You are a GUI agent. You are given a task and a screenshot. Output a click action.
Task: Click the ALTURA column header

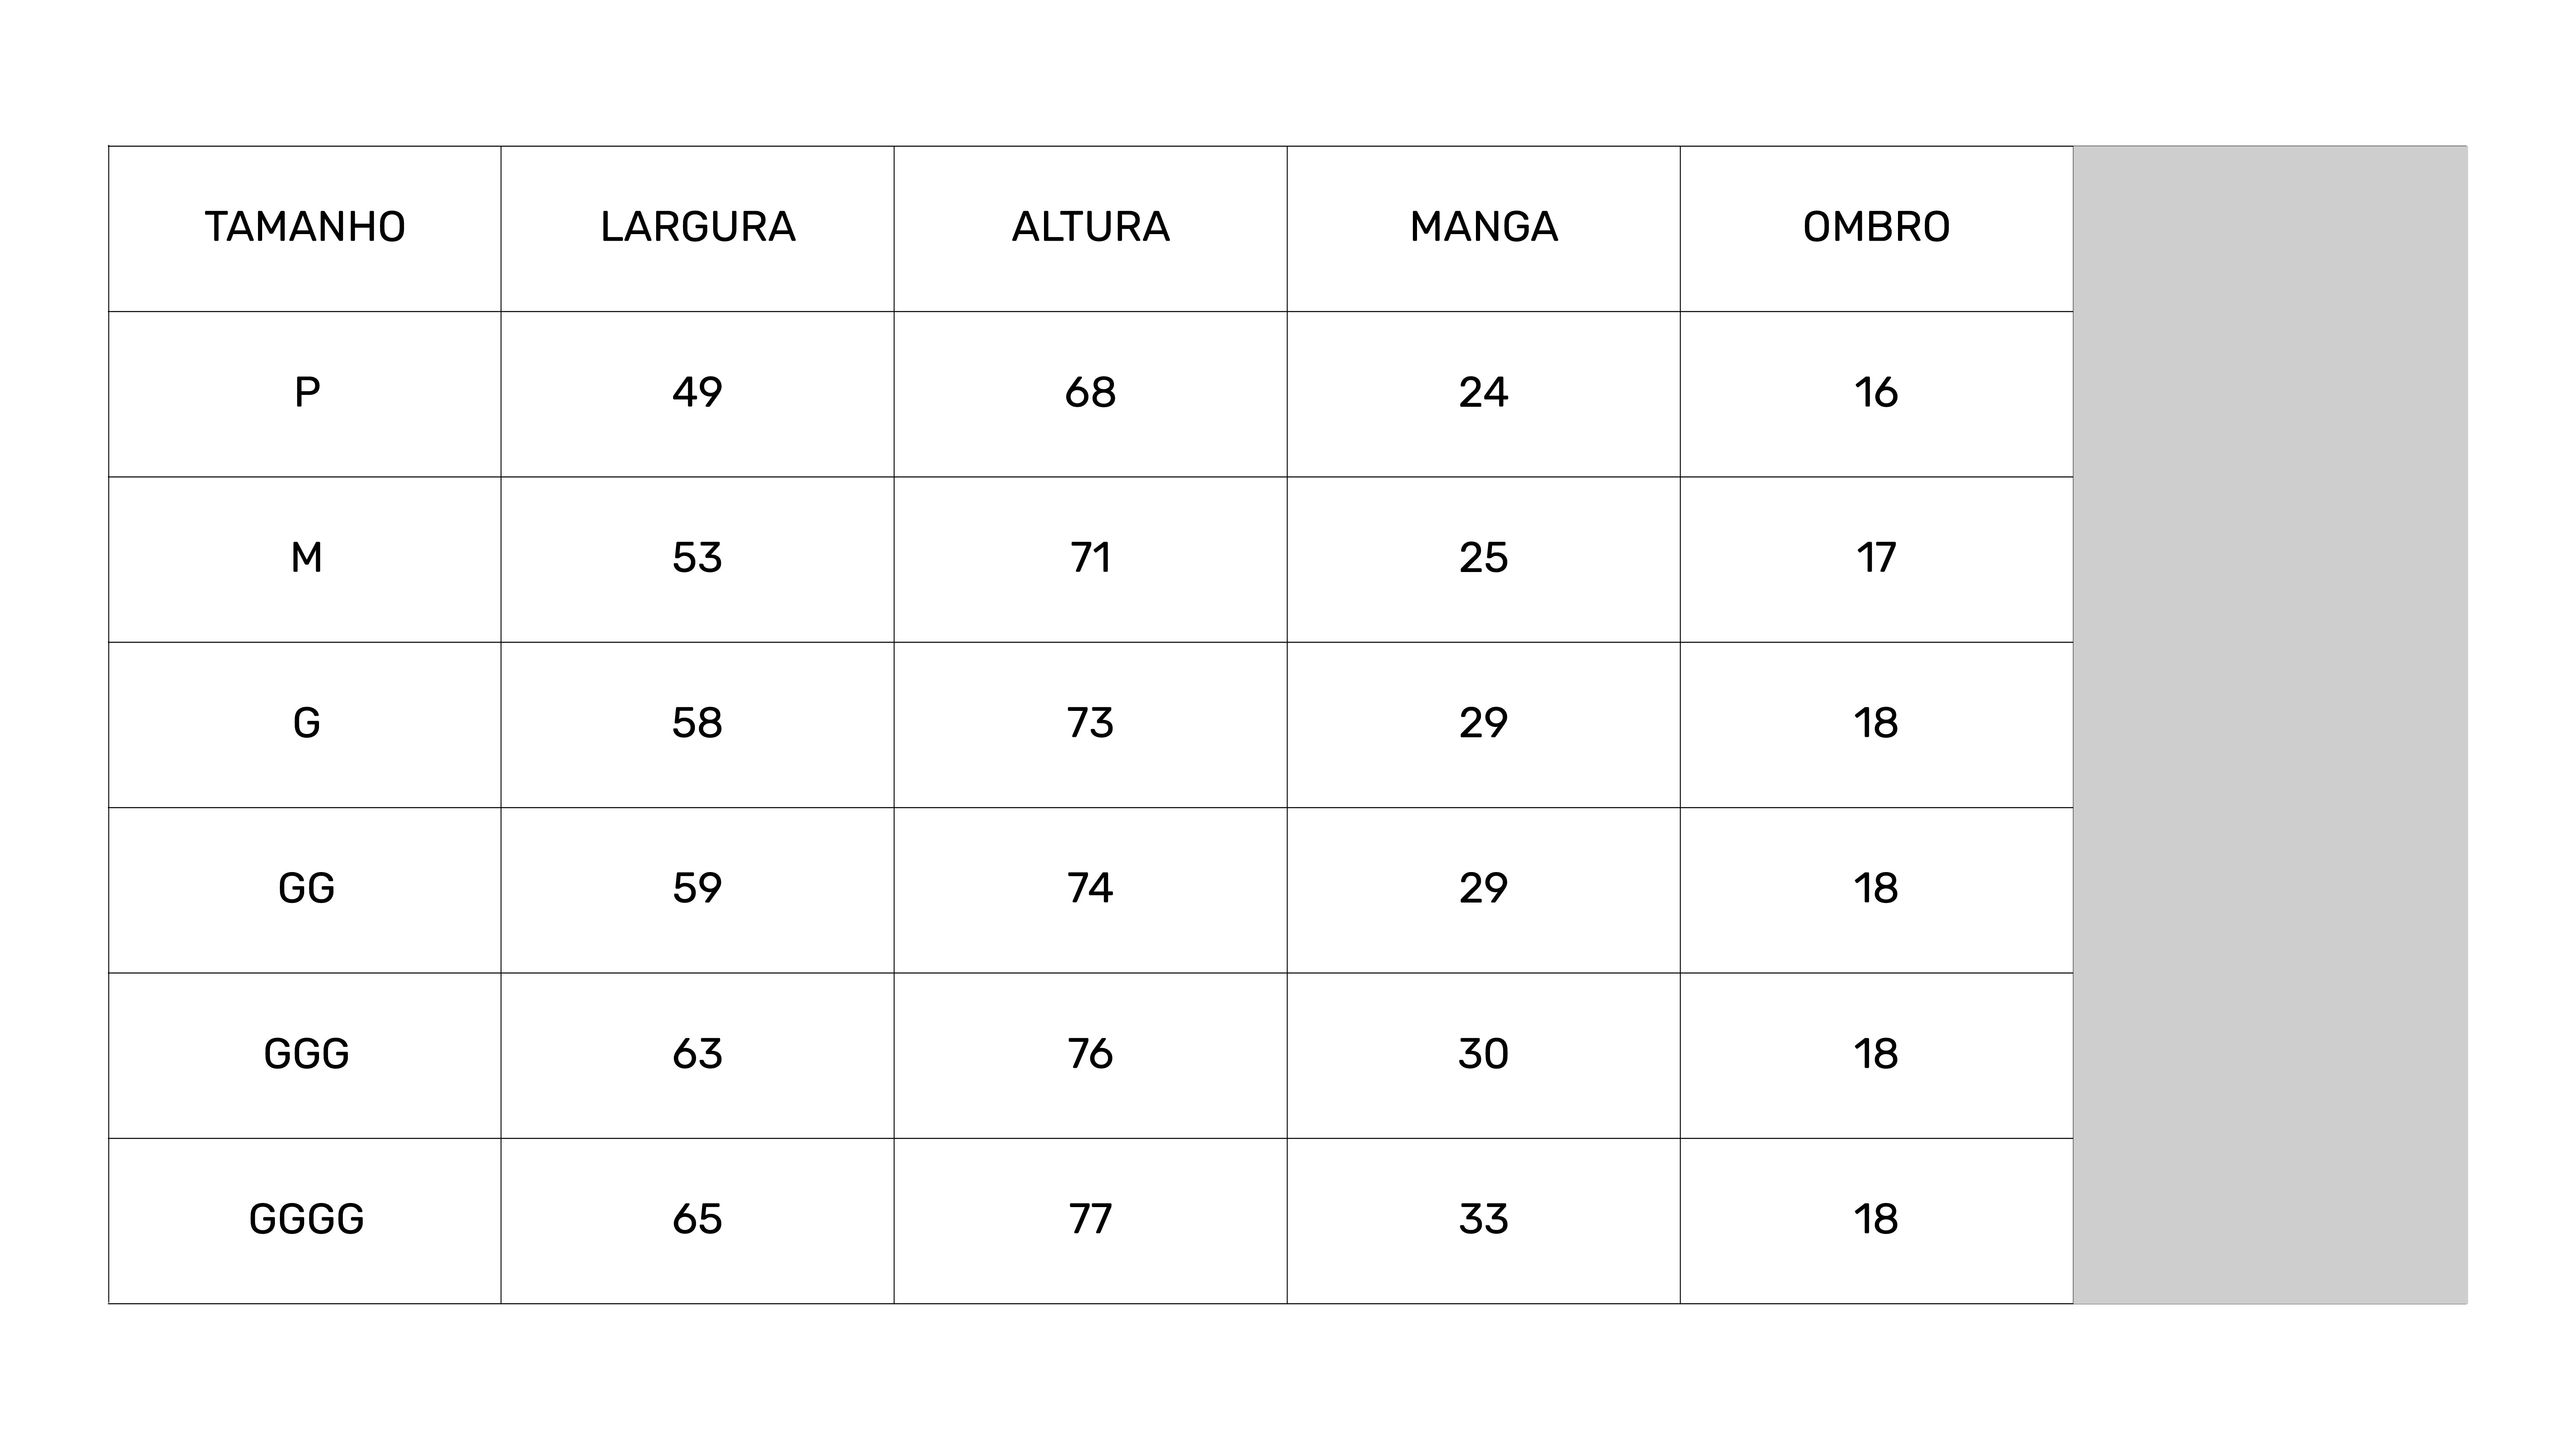click(x=1090, y=228)
